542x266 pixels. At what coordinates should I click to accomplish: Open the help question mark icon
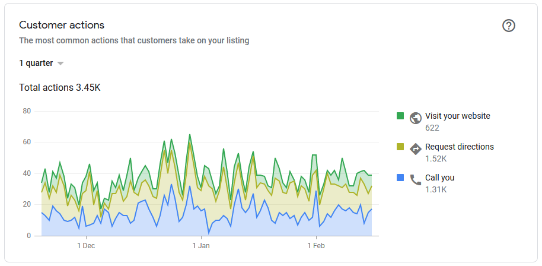(x=509, y=26)
